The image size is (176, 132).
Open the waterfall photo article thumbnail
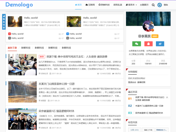23,92
